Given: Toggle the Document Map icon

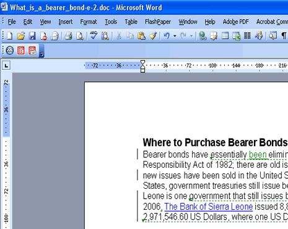Looking at the screenshot, I should point(273,36).
